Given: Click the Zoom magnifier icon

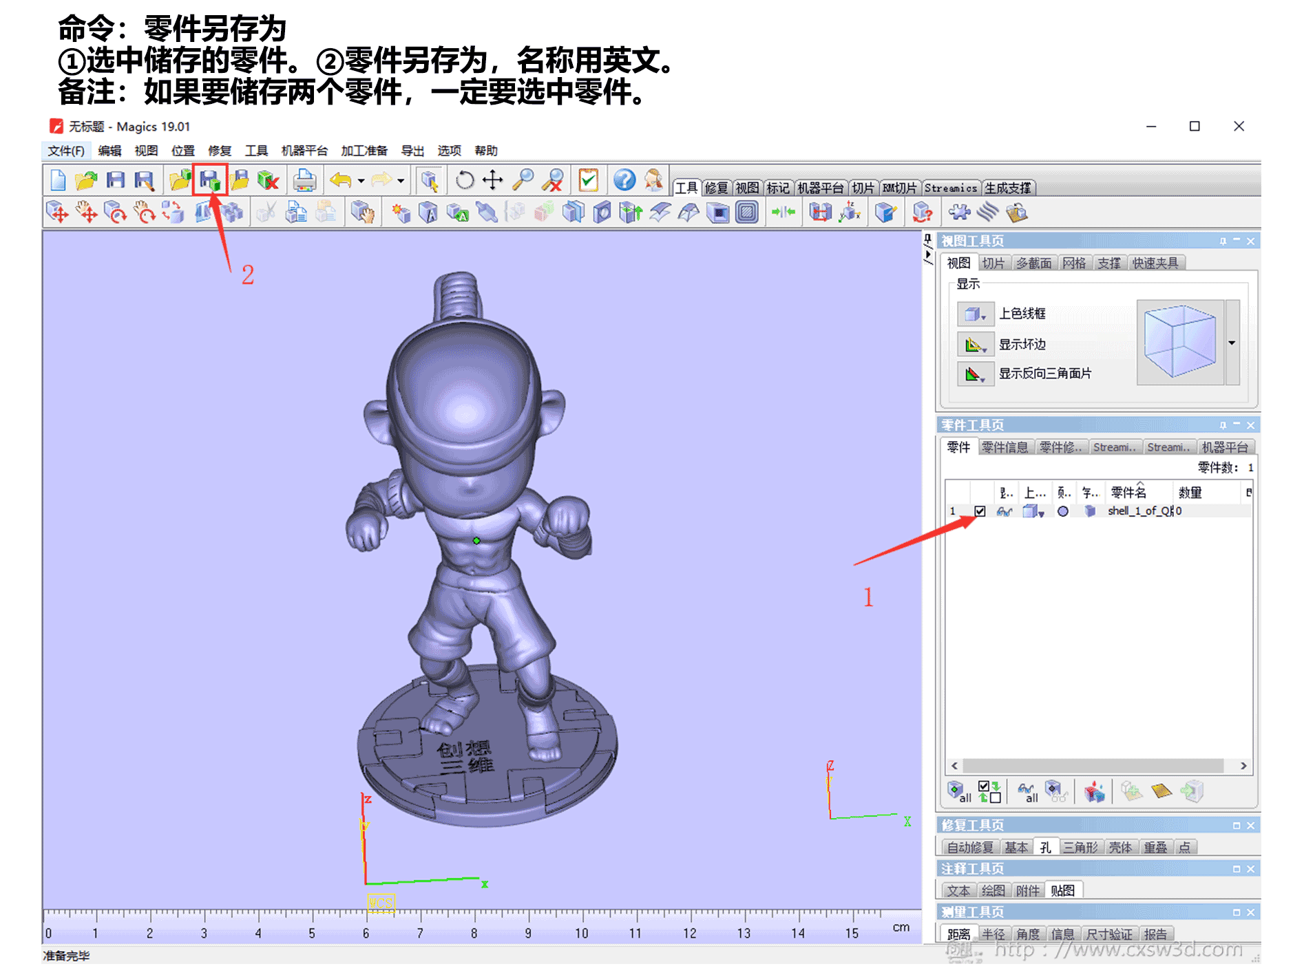Looking at the screenshot, I should click(x=523, y=180).
